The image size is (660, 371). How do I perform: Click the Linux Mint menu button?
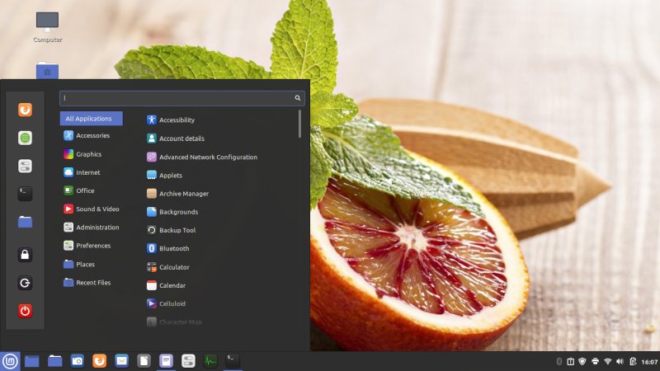(10, 360)
